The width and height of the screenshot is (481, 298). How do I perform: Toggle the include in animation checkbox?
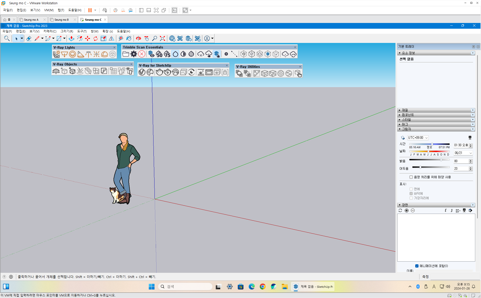coord(417,266)
